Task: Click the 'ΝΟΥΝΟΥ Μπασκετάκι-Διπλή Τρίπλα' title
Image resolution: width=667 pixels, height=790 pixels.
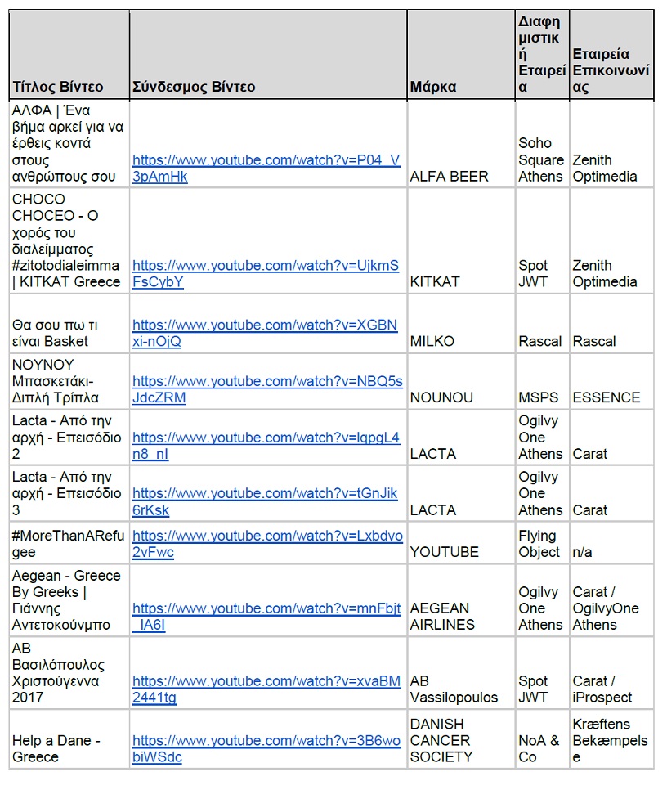Action: point(56,381)
